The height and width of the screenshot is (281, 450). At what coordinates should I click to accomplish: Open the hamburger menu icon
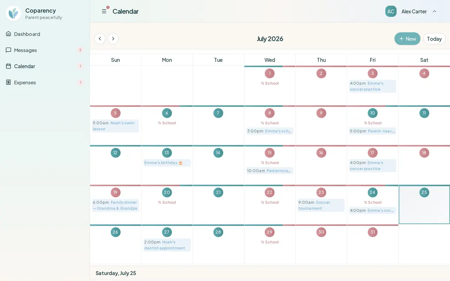pos(104,11)
